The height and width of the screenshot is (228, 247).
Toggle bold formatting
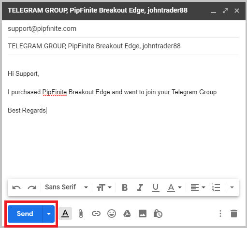(125, 187)
